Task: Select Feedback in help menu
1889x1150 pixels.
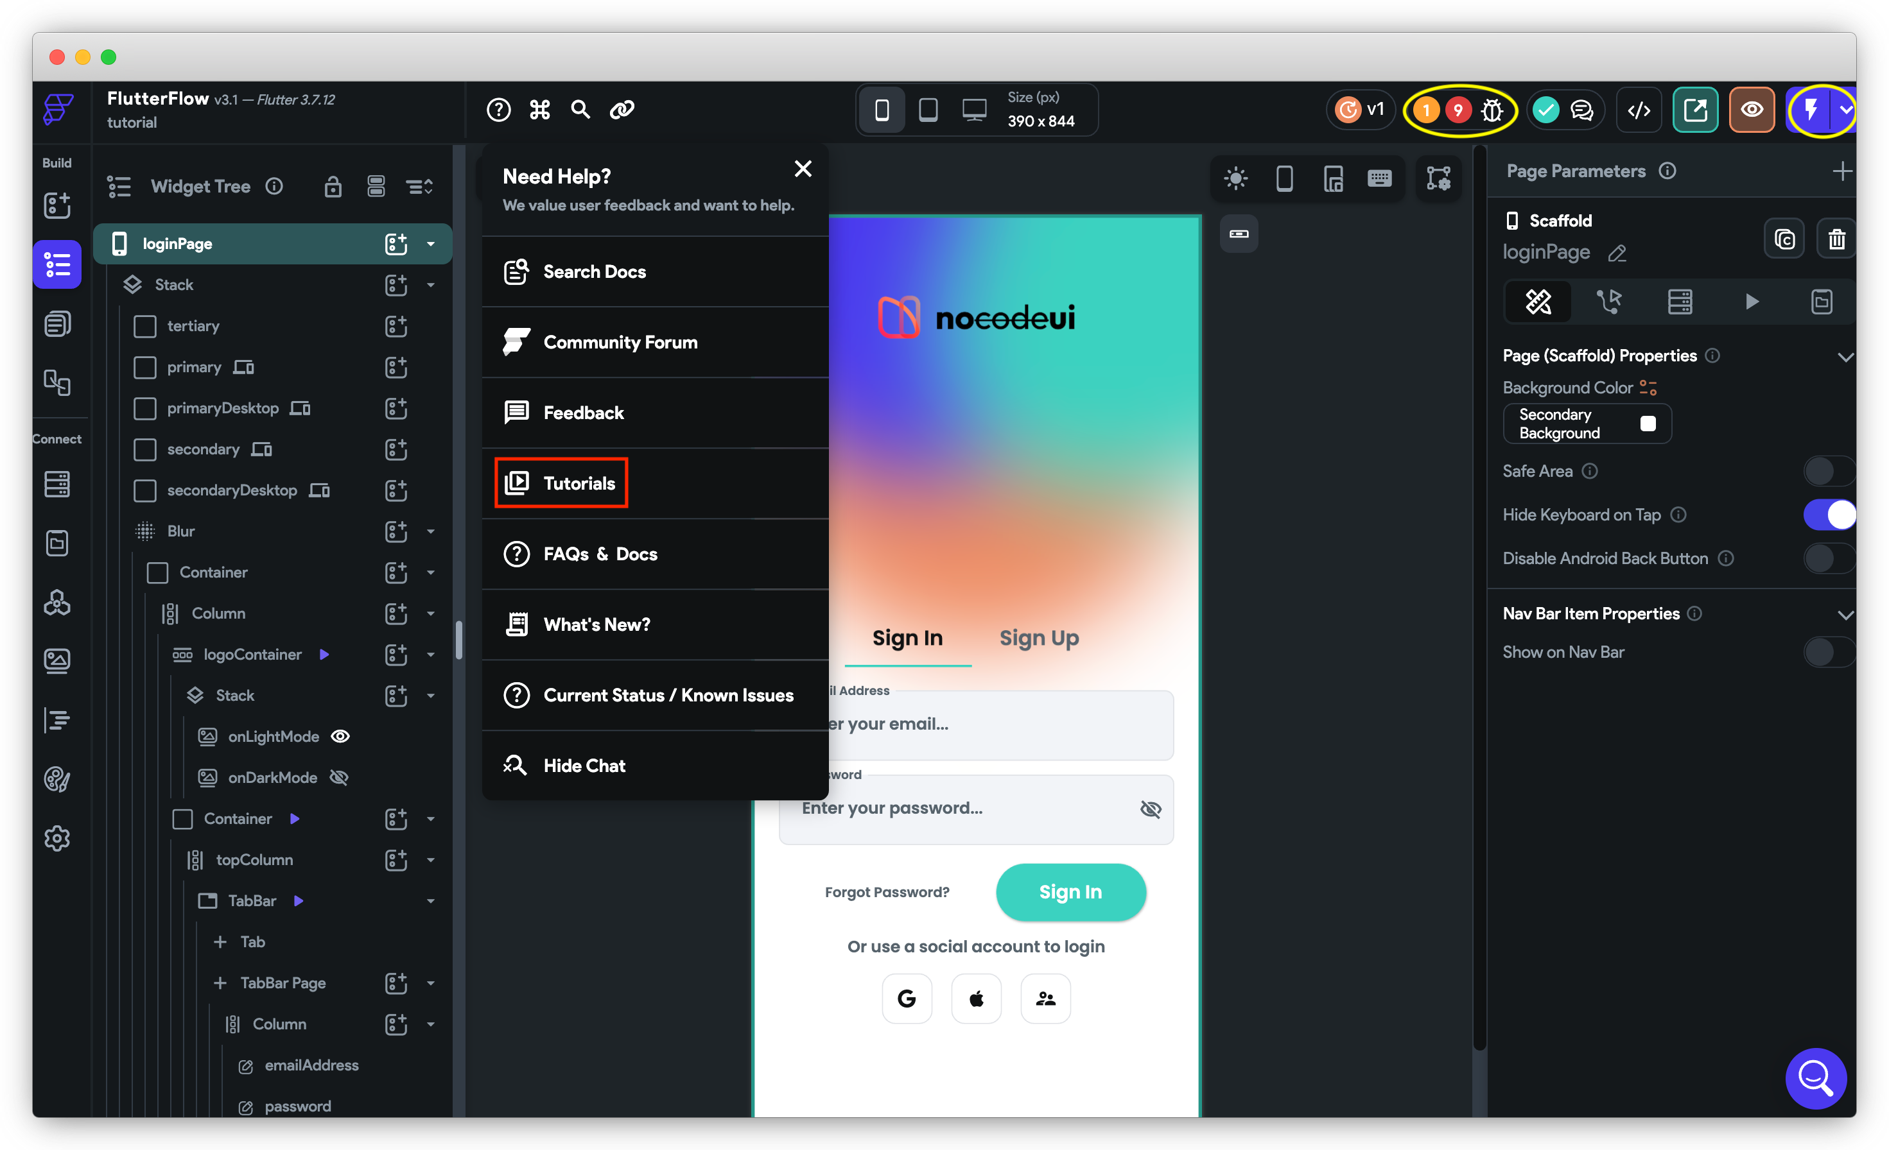Action: point(655,413)
